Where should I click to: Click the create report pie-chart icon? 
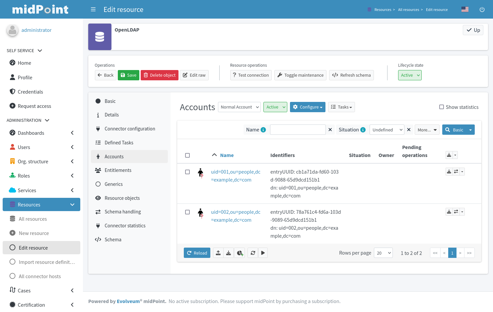(240, 253)
